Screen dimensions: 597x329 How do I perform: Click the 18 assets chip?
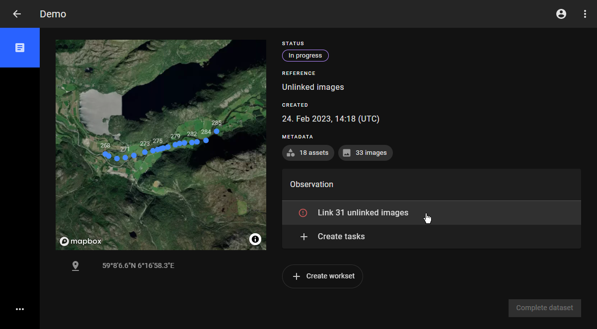[x=308, y=153]
